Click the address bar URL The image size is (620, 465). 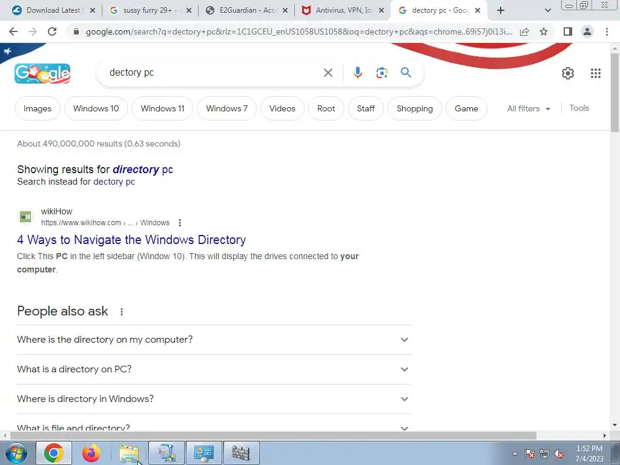pos(298,31)
